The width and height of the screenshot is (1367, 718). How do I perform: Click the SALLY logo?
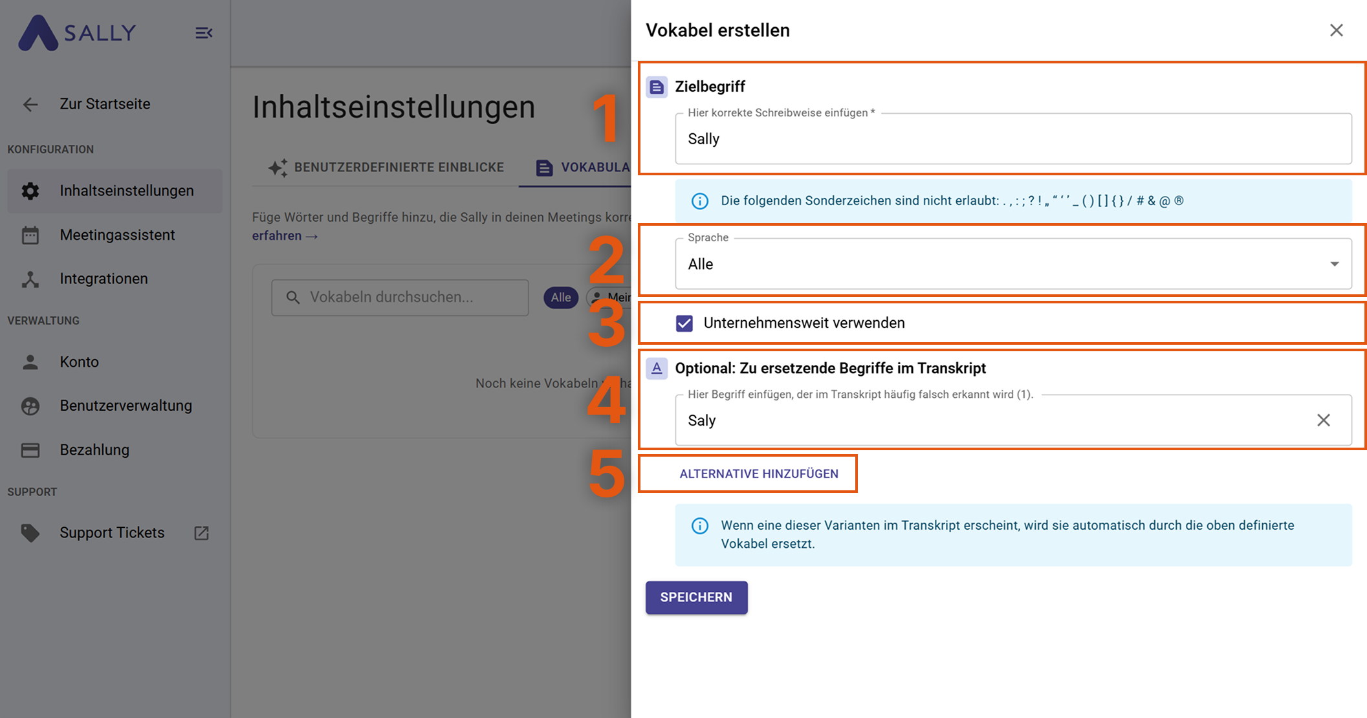tap(78, 33)
